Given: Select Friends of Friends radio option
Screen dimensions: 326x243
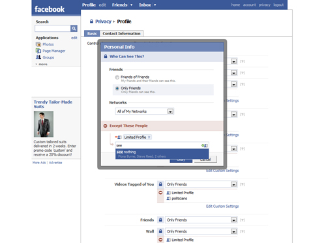Looking at the screenshot, I should pos(117,78).
